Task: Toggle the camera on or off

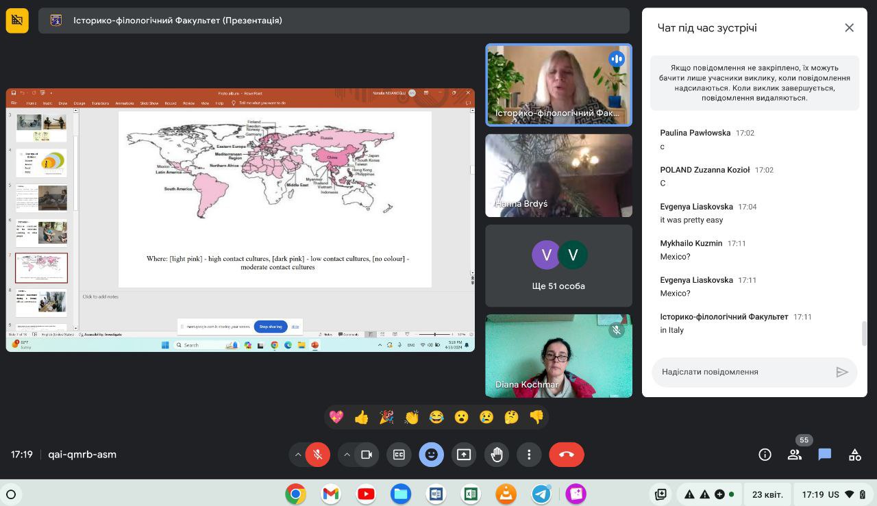Action: [x=367, y=455]
